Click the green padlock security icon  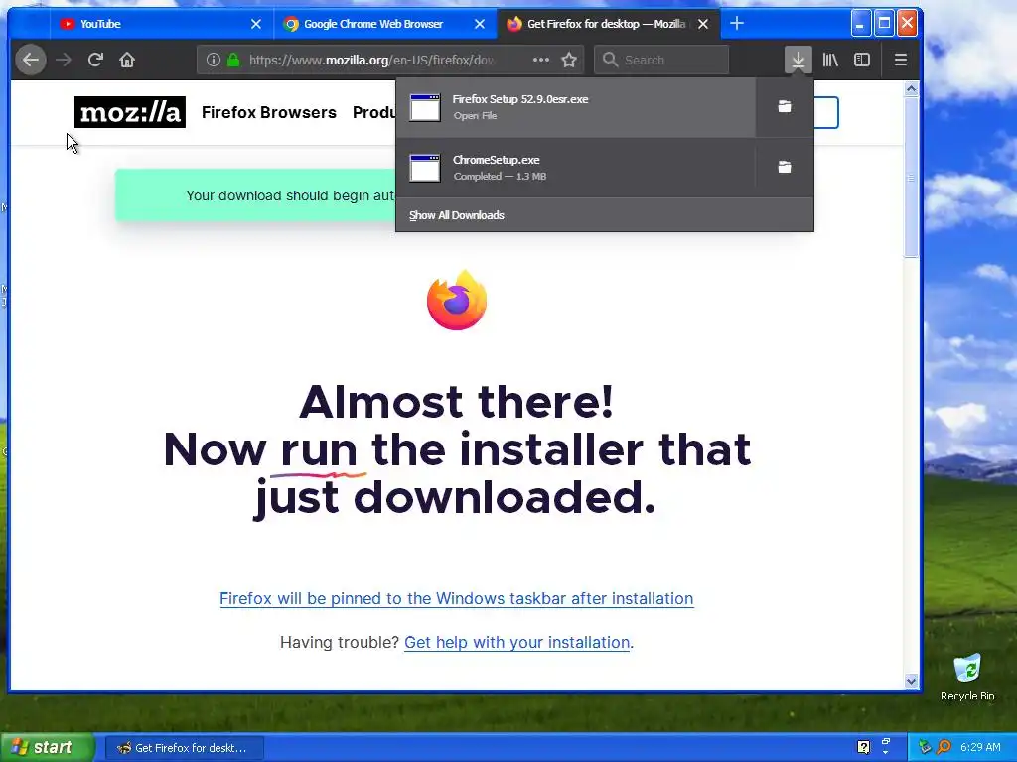(233, 60)
